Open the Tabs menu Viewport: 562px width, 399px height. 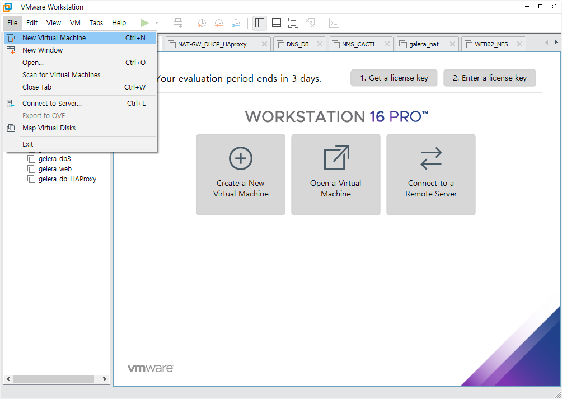tap(96, 22)
